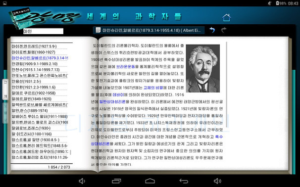This screenshot has width=300, height=187.
Task: Select highlighted 아인슈타인,알베르트 list entry
Action: tap(40, 58)
